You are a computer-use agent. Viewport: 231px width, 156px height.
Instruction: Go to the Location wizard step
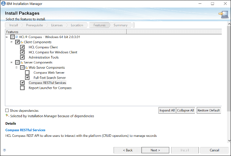click(77, 25)
